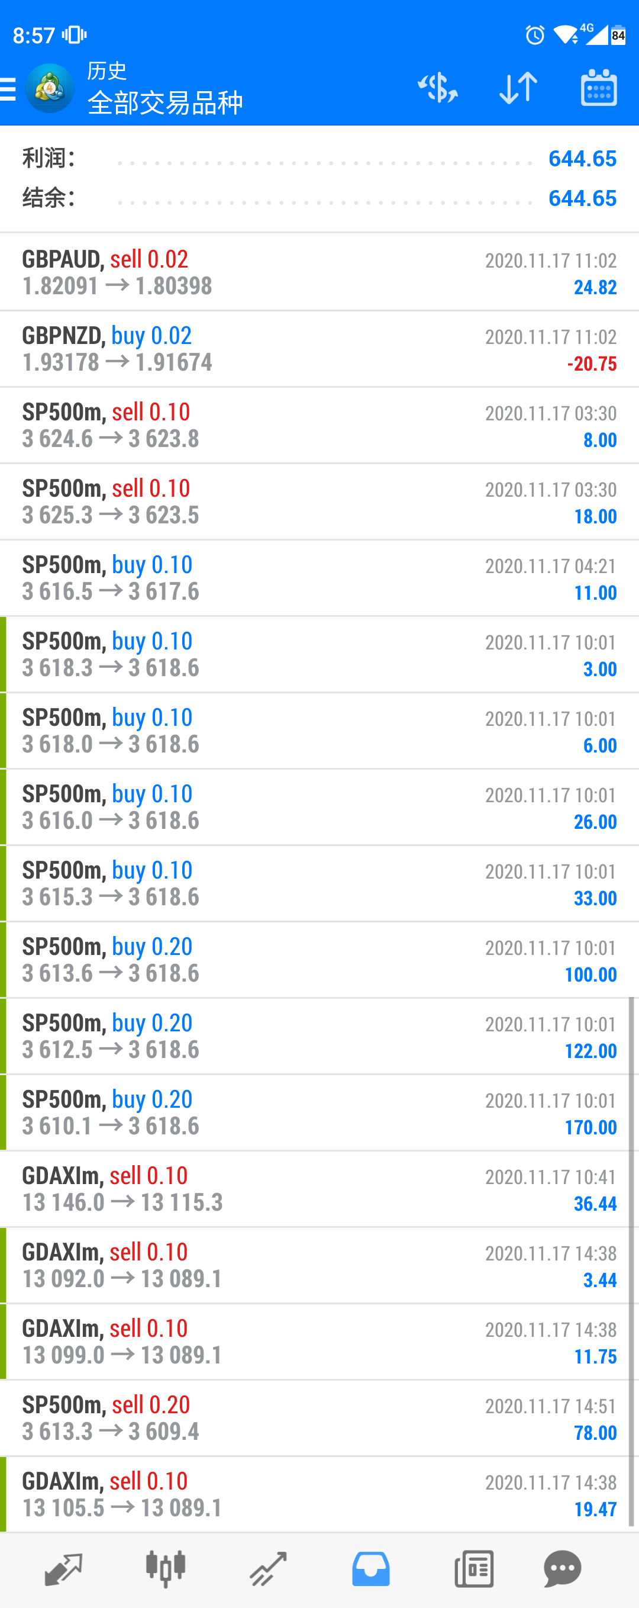Open the sort order arrows icon
The width and height of the screenshot is (639, 1608).
[x=518, y=88]
